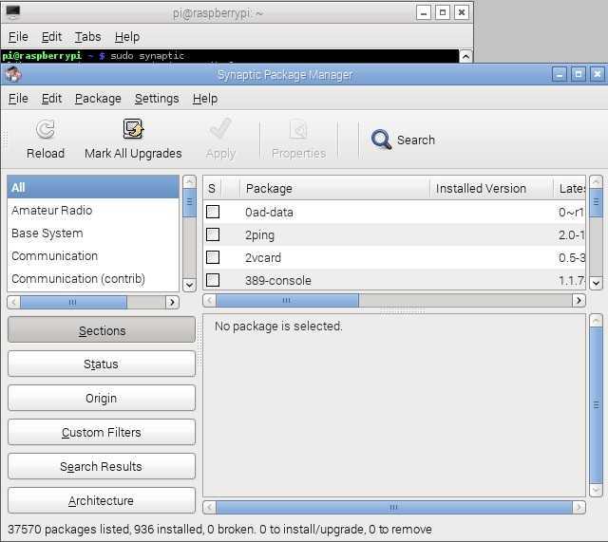
Task: Click package list scroll down arrow
Action: tap(596, 283)
